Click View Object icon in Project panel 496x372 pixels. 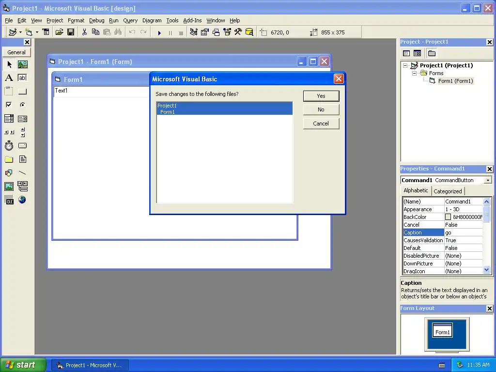[417, 53]
